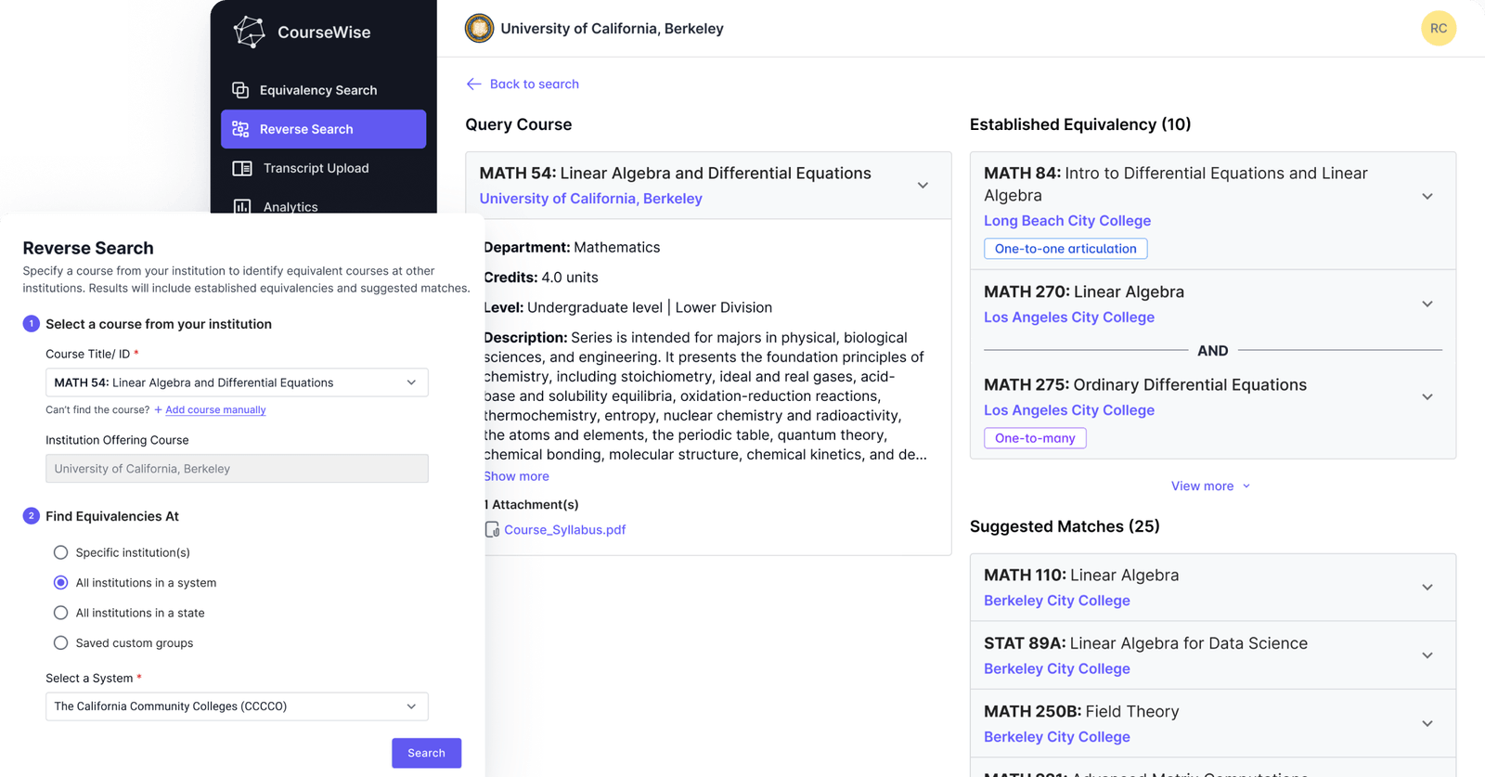Open Berkeley City College under MATH 110

pyautogui.click(x=1057, y=601)
